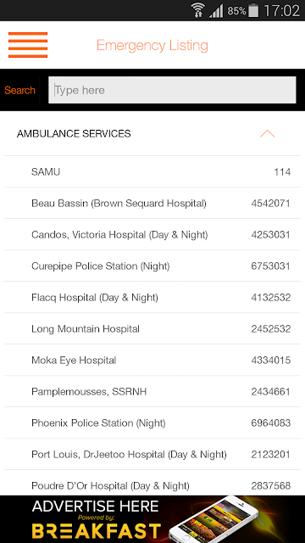Select Flacq Hospital (Day & Night)
Viewport: 305px width, 543px height.
pyautogui.click(x=152, y=298)
